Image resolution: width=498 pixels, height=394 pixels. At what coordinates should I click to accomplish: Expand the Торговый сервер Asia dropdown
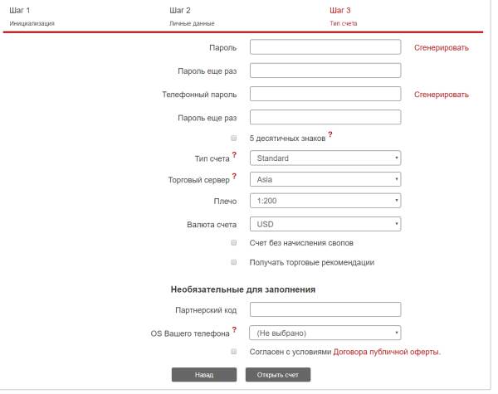tap(325, 178)
